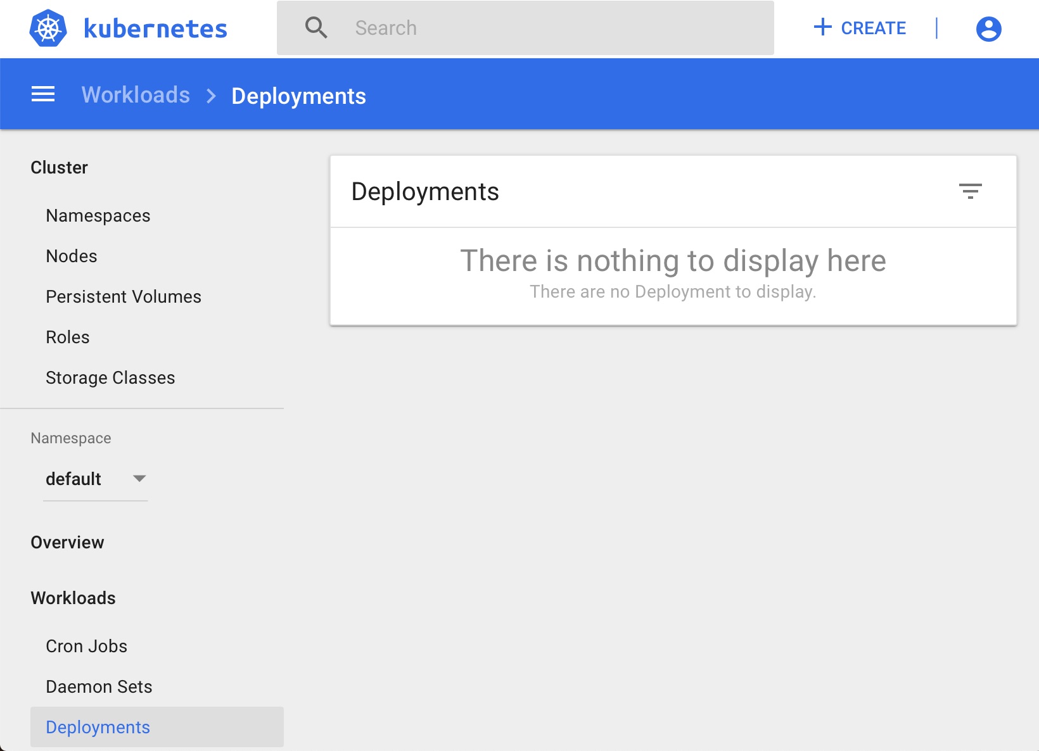Click the Namespace label above dropdown

71,438
